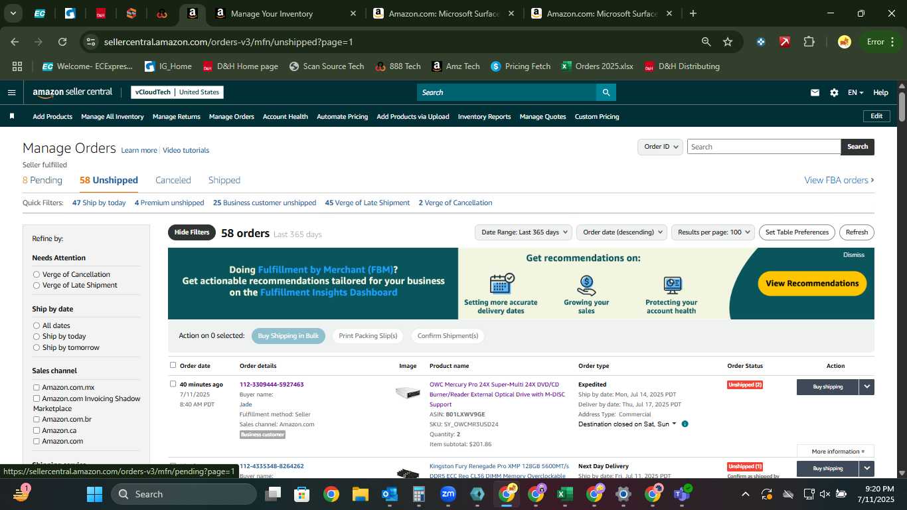The image size is (907, 510).
Task: Go back with the browser back arrow
Action: [x=15, y=42]
